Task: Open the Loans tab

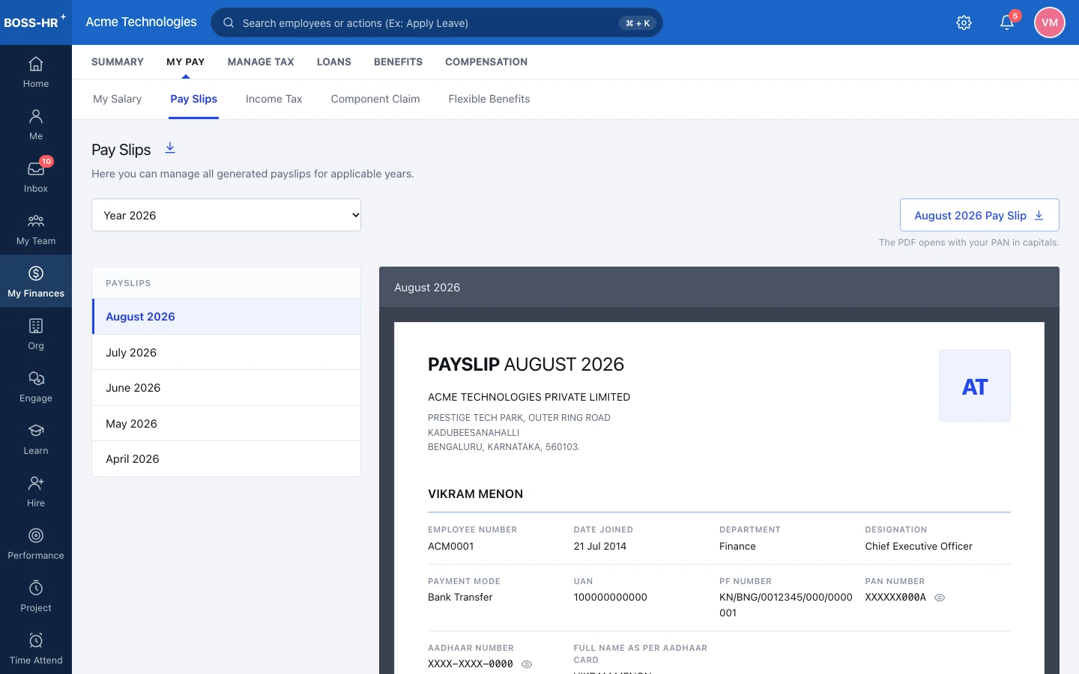Action: [334, 62]
